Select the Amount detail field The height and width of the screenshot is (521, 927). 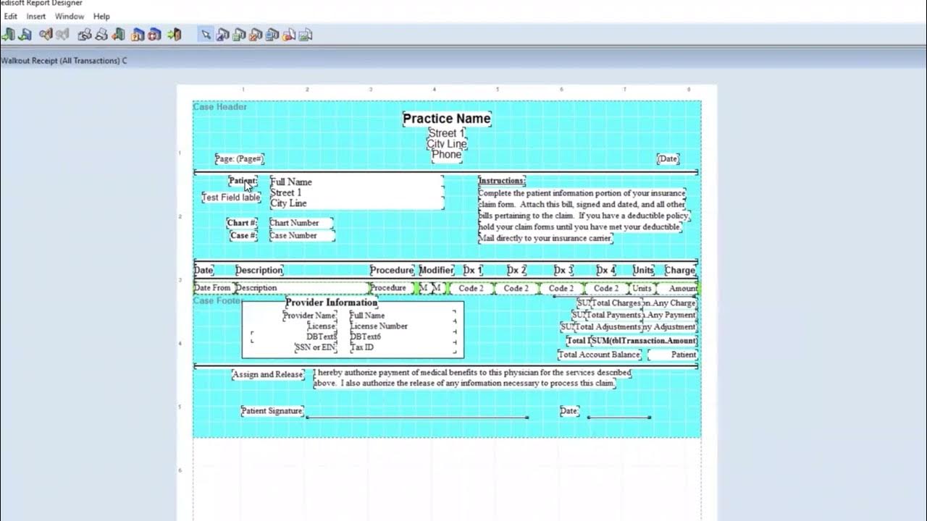679,288
